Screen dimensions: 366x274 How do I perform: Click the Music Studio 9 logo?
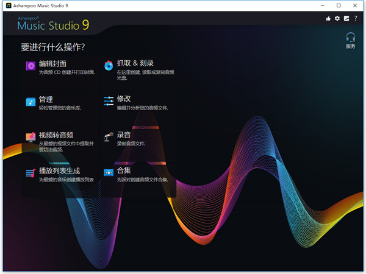53,24
